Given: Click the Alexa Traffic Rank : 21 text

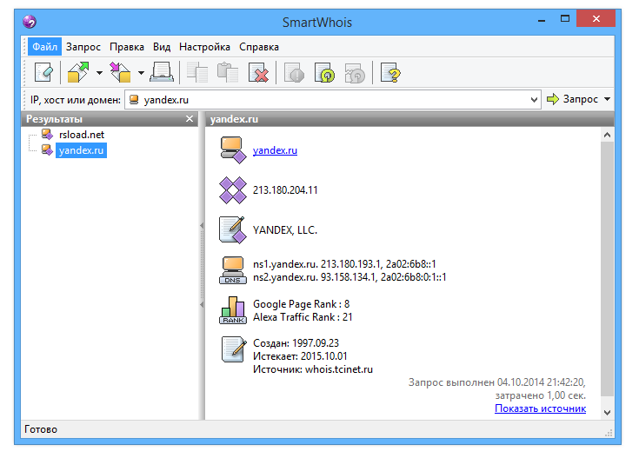Looking at the screenshot, I should click(x=303, y=317).
